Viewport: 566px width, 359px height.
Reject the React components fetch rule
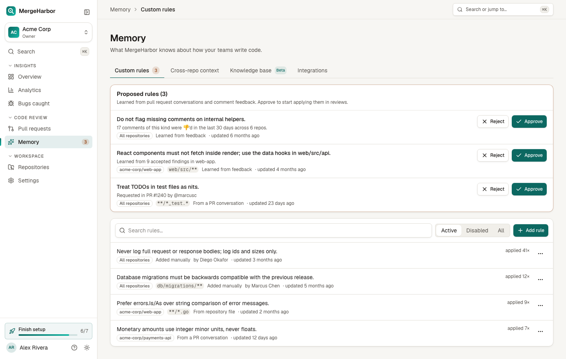coord(493,155)
